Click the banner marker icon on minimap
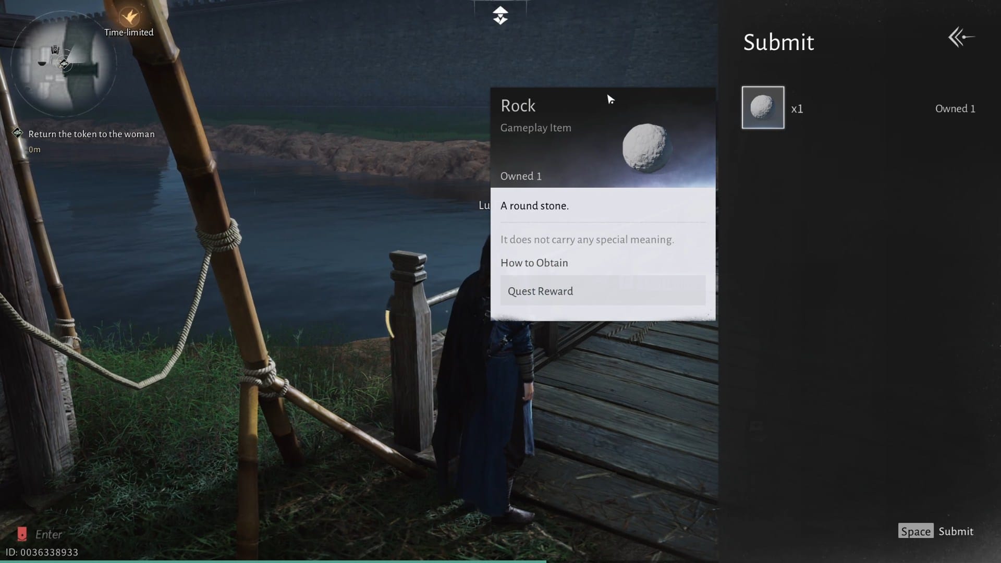 55,50
